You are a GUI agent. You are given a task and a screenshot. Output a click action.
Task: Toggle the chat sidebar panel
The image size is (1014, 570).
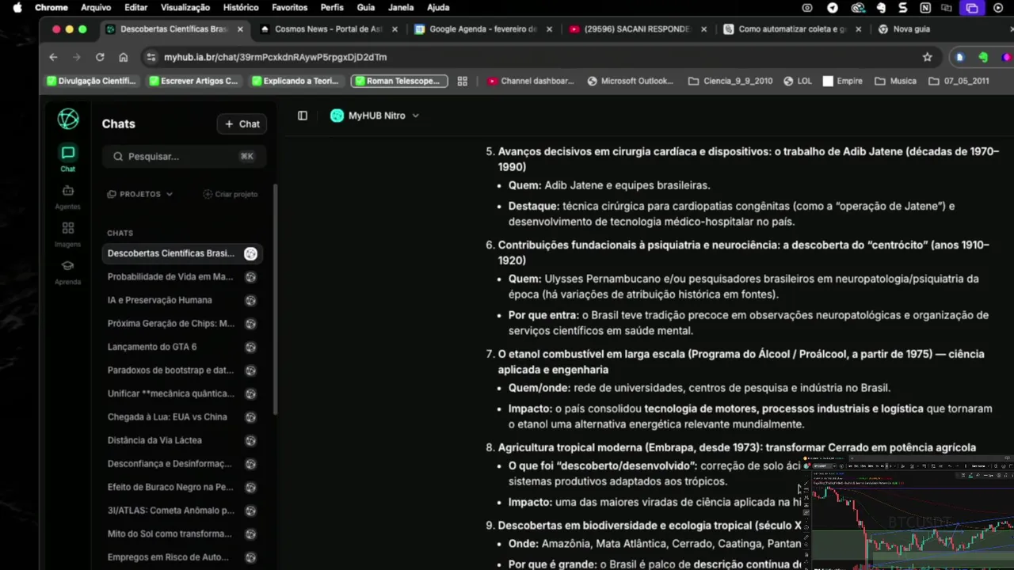point(303,116)
